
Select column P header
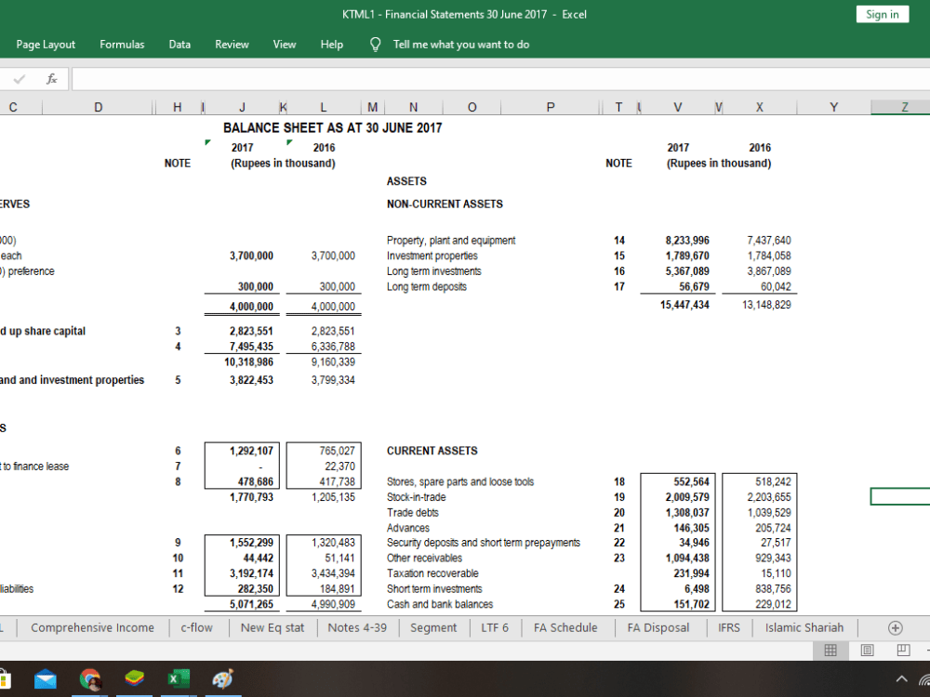coord(551,107)
